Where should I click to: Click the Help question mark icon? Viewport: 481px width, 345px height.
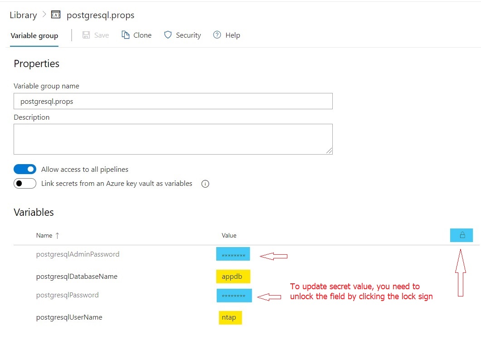click(x=217, y=35)
